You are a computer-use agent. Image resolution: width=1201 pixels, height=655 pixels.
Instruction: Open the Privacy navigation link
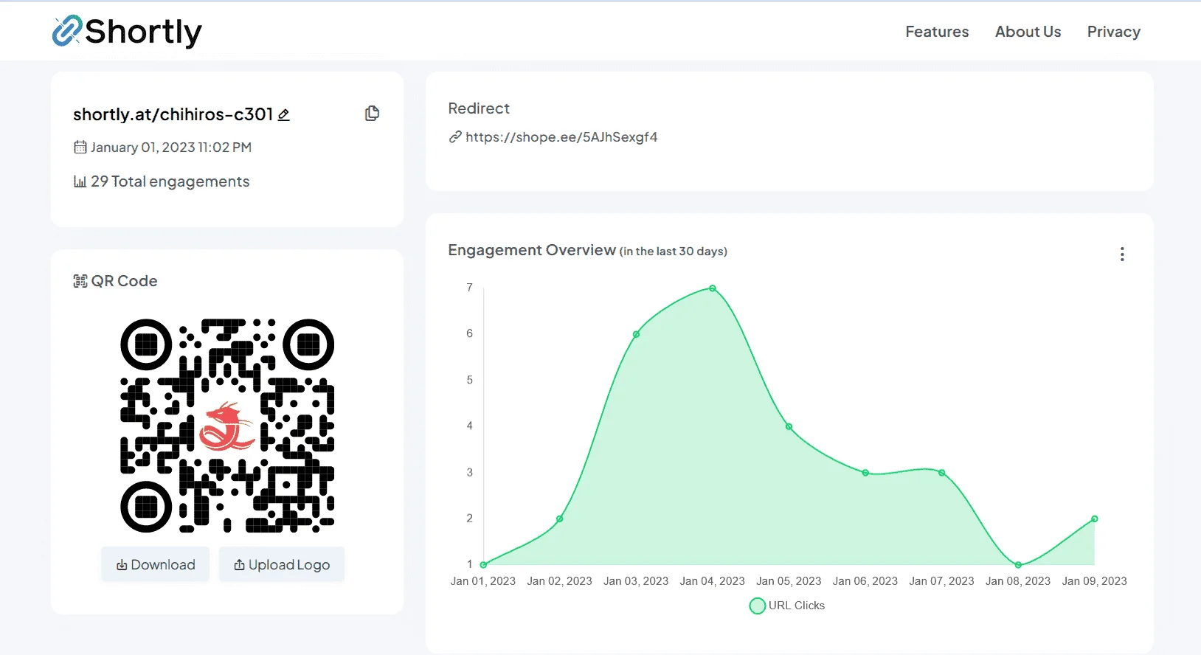[1113, 32]
